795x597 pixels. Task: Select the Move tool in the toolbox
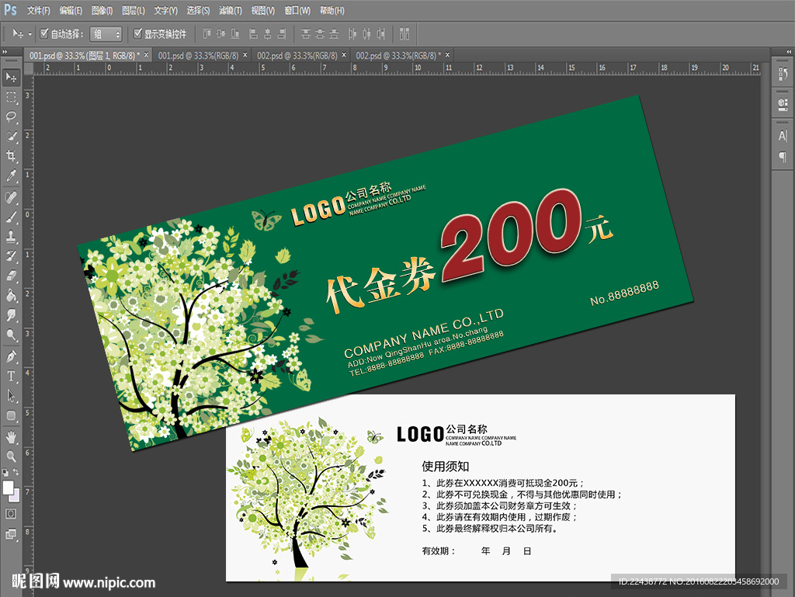pyautogui.click(x=11, y=78)
